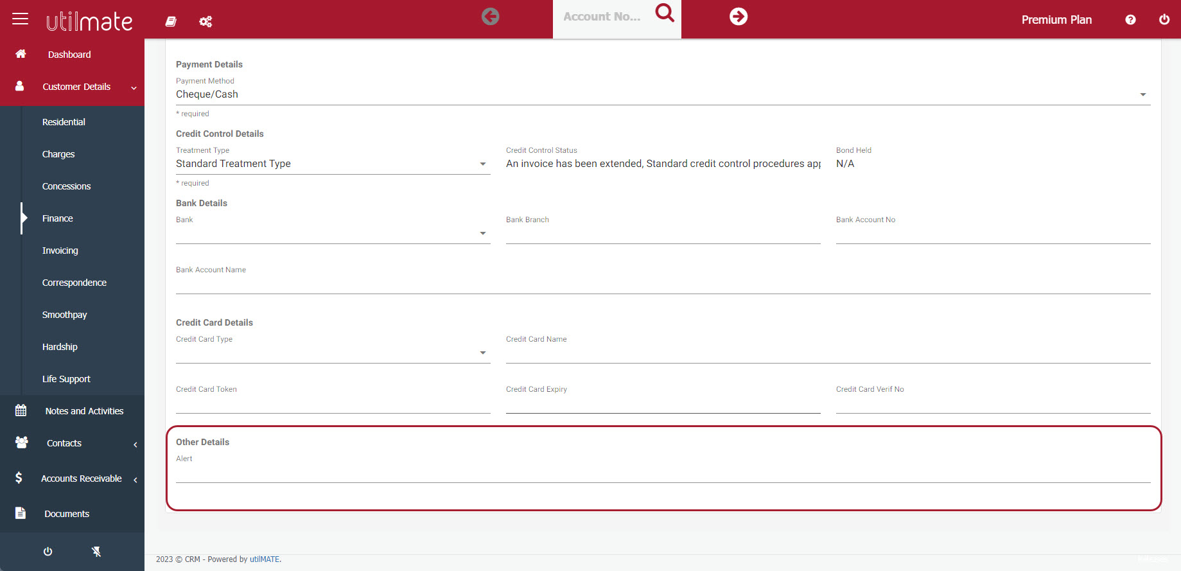Click the back arrow navigation icon
Screen dimensions: 1181x571
click(x=490, y=17)
